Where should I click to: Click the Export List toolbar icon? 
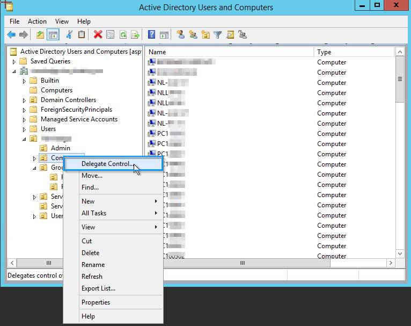[x=135, y=34]
